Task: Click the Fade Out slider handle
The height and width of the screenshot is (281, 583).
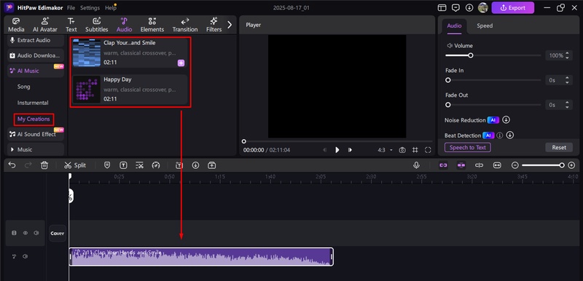Action: (448, 105)
